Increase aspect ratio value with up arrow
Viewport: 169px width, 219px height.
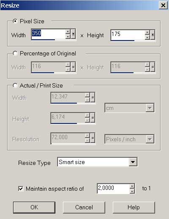132,186
